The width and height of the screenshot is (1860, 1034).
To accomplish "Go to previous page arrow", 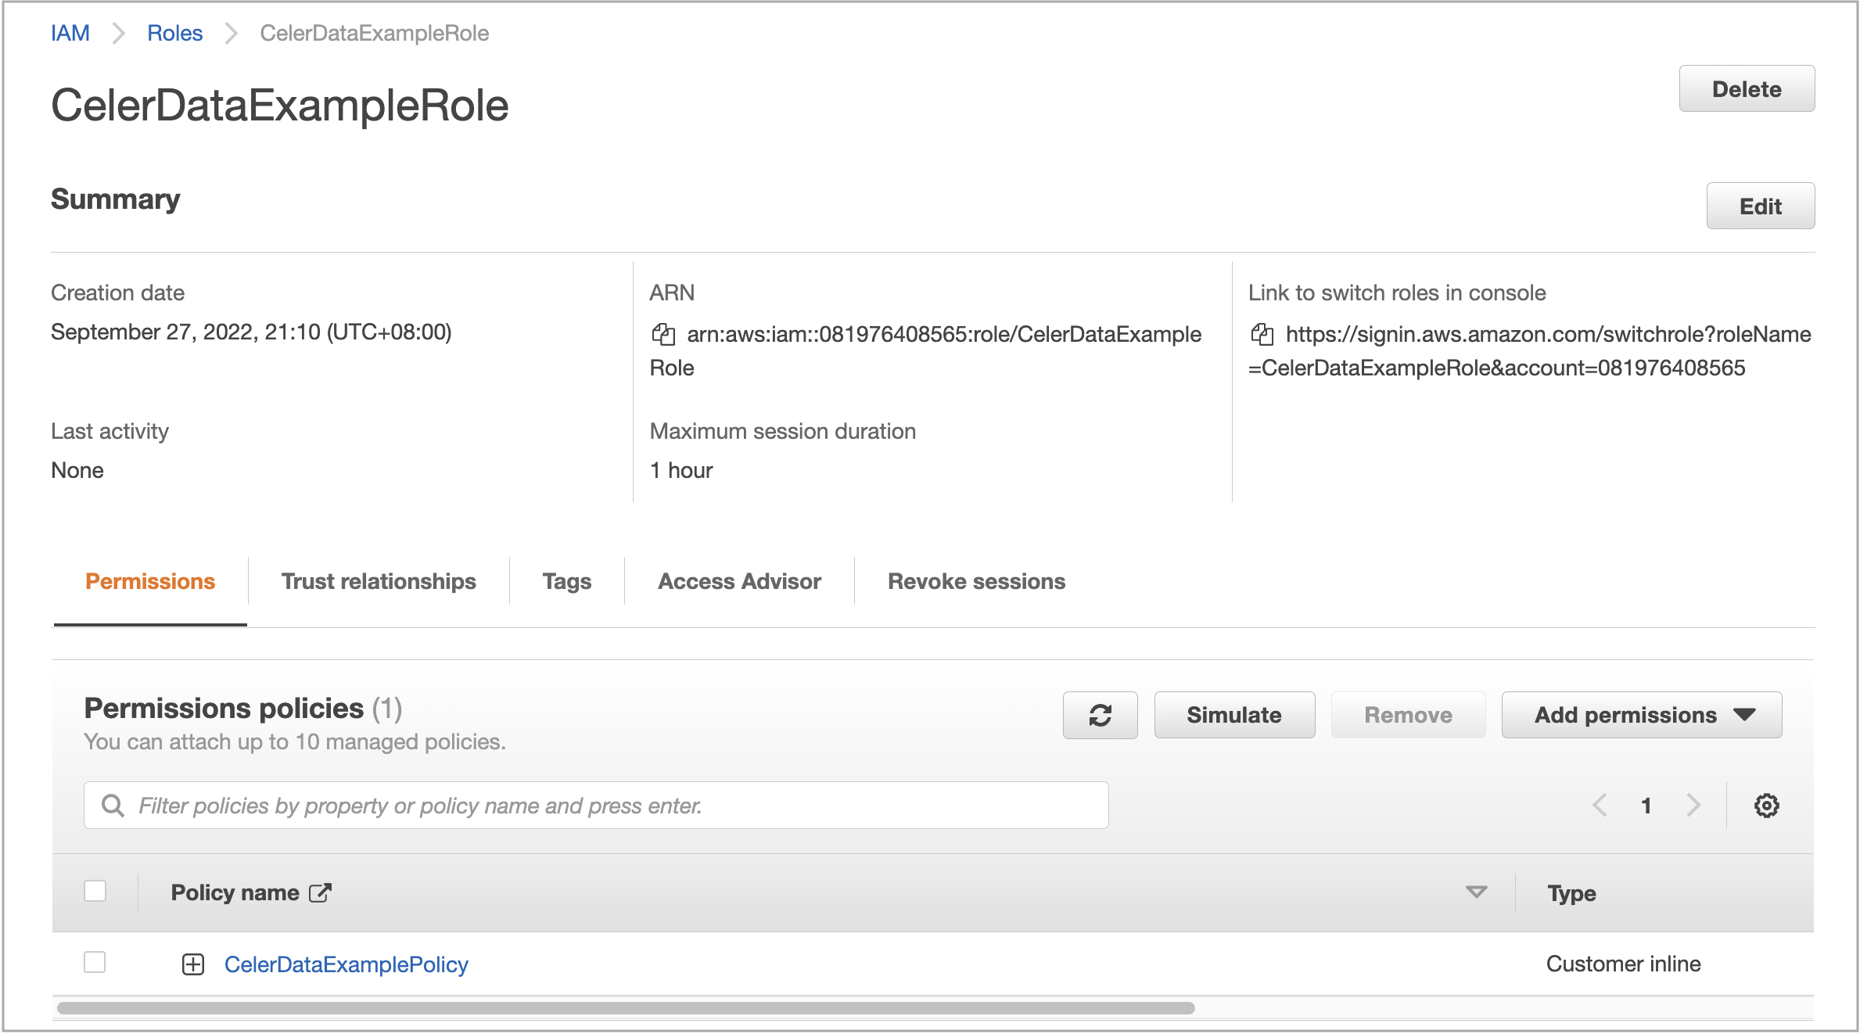I will 1600,806.
